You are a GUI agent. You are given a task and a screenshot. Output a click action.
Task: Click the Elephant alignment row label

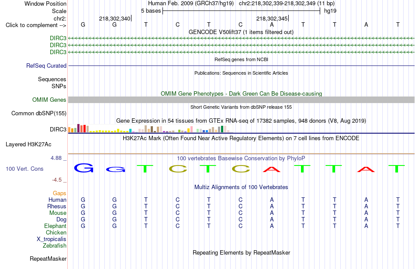[x=55, y=226]
